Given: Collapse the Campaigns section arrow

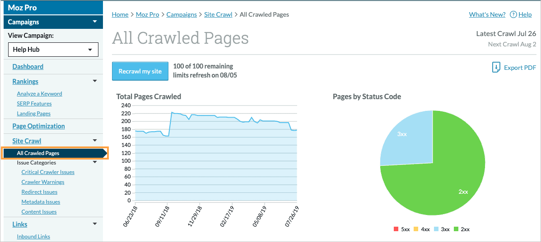Looking at the screenshot, I should [94, 22].
